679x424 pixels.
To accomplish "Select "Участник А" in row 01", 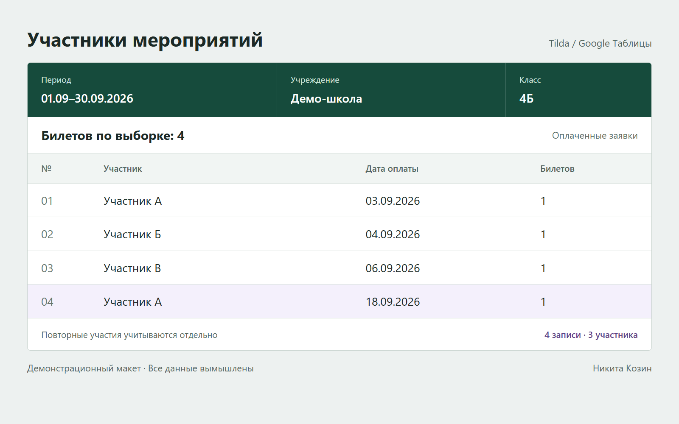I will point(132,201).
